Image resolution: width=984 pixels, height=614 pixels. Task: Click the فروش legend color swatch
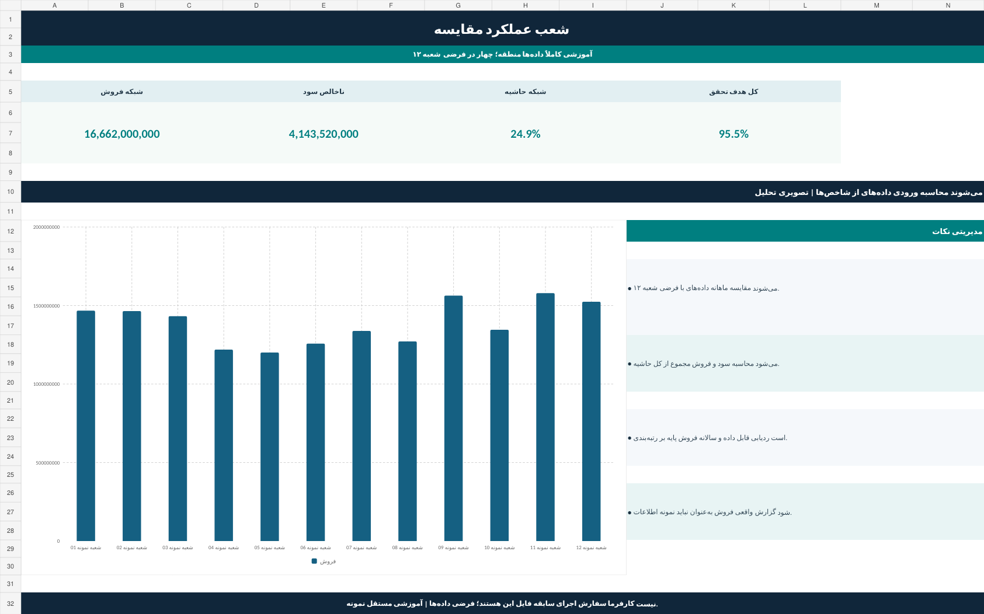click(314, 561)
